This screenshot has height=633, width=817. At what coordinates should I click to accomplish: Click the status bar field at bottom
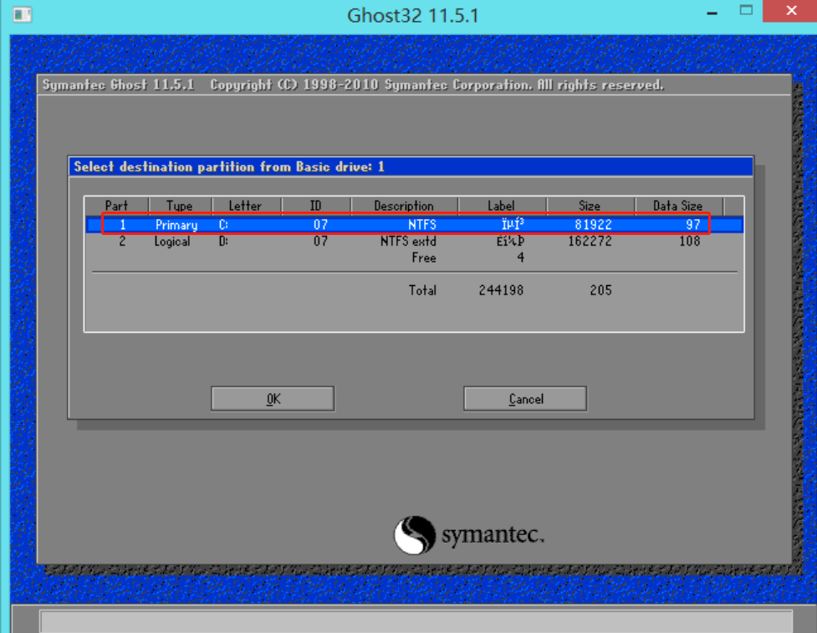point(416,621)
